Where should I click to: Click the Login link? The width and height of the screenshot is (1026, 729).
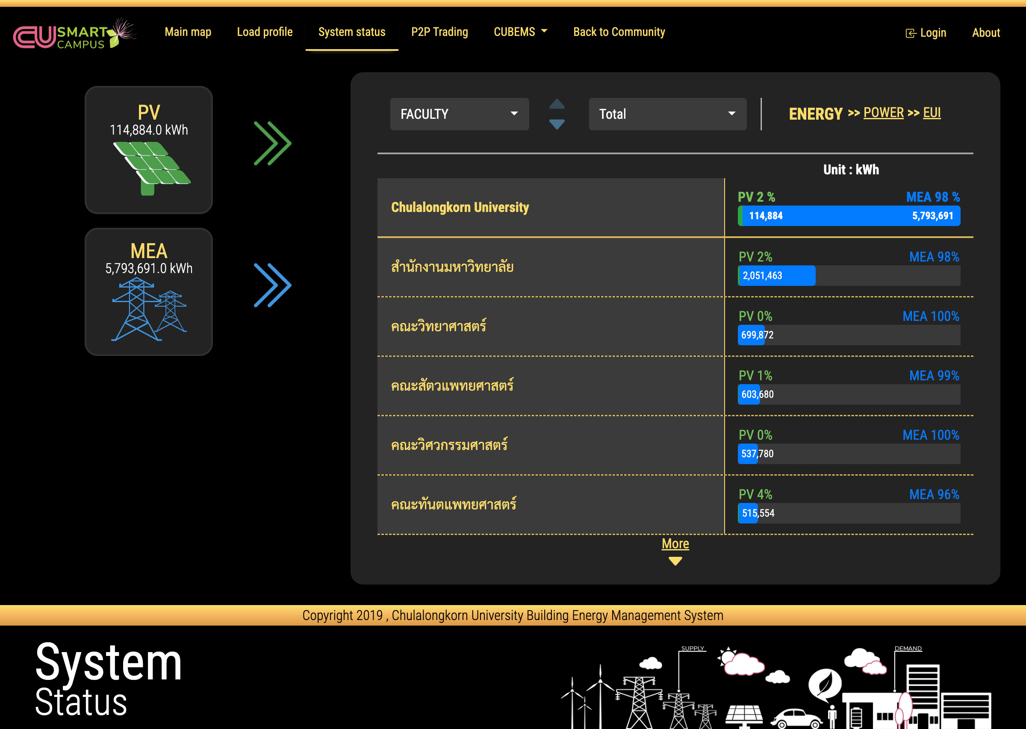pos(926,33)
